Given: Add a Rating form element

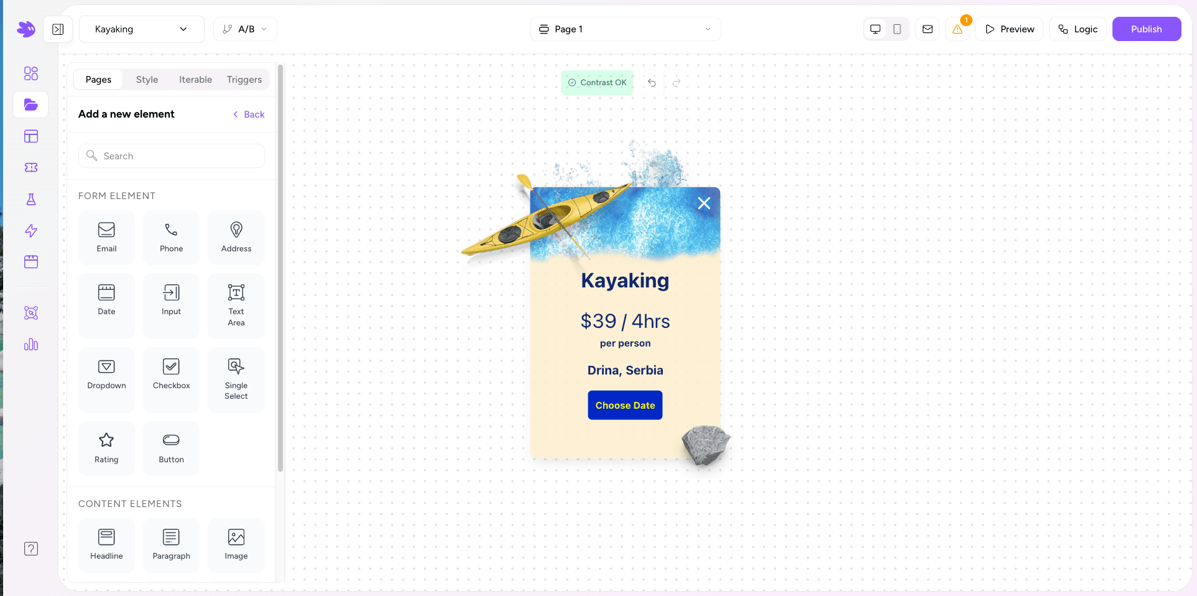Looking at the screenshot, I should click(106, 448).
